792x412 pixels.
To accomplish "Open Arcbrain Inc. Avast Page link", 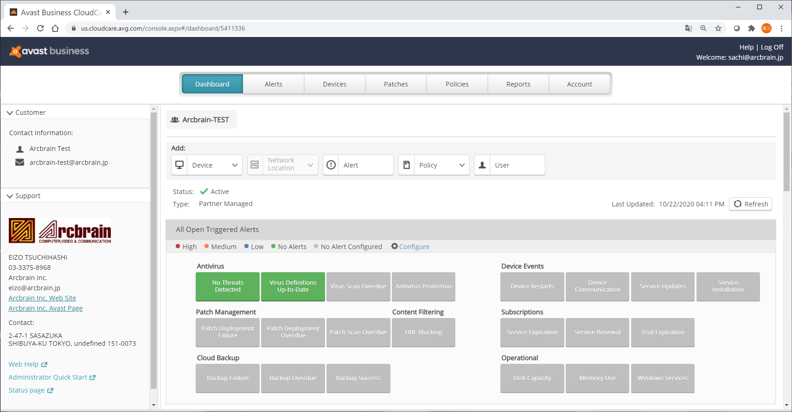I will (x=45, y=308).
